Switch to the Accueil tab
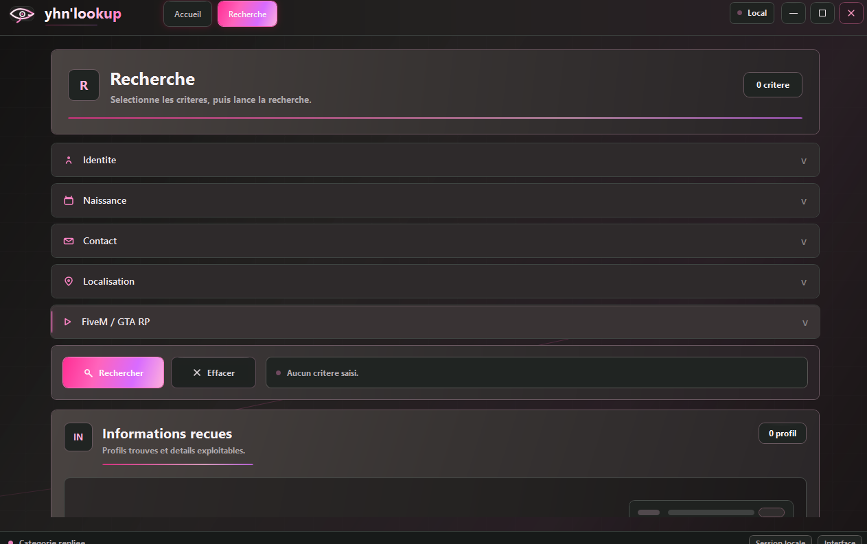The height and width of the screenshot is (544, 867). (187, 14)
